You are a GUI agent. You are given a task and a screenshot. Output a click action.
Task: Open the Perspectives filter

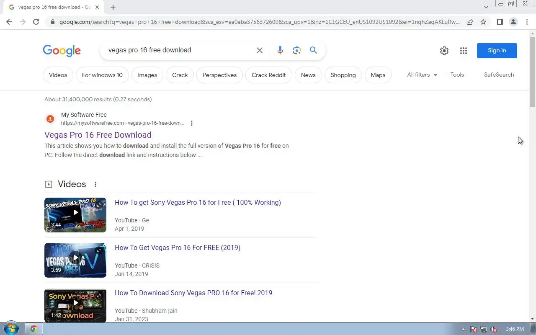219,75
